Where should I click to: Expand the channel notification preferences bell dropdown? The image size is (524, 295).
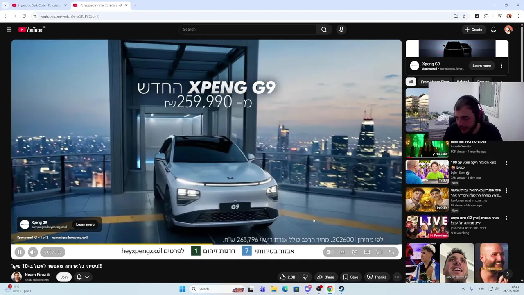point(82,277)
